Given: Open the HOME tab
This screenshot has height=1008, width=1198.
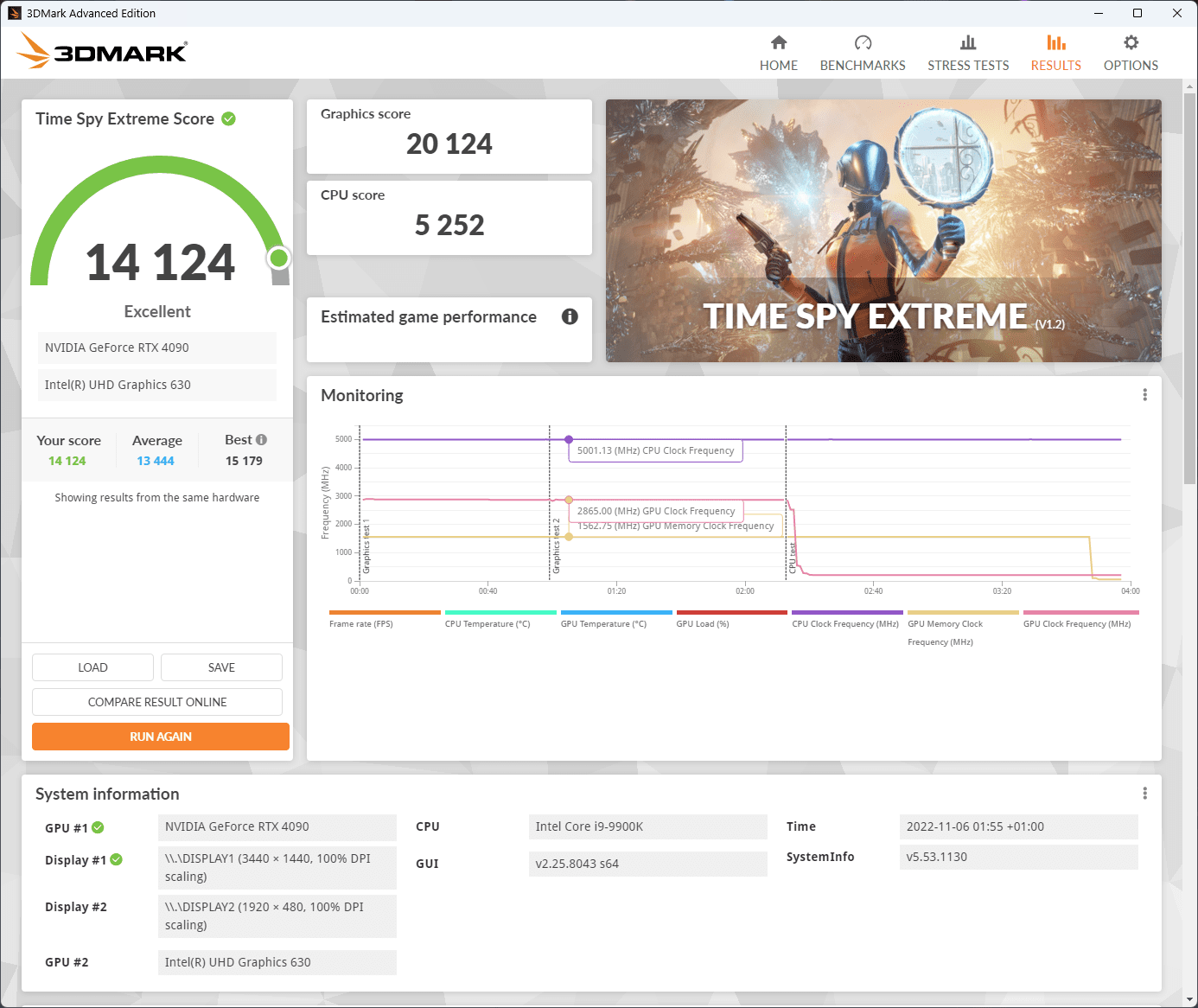Looking at the screenshot, I should click(778, 54).
